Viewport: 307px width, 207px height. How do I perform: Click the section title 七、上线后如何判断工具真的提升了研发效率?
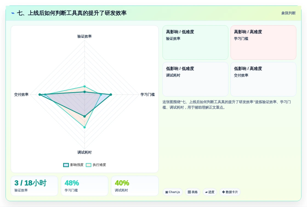[x=72, y=13]
